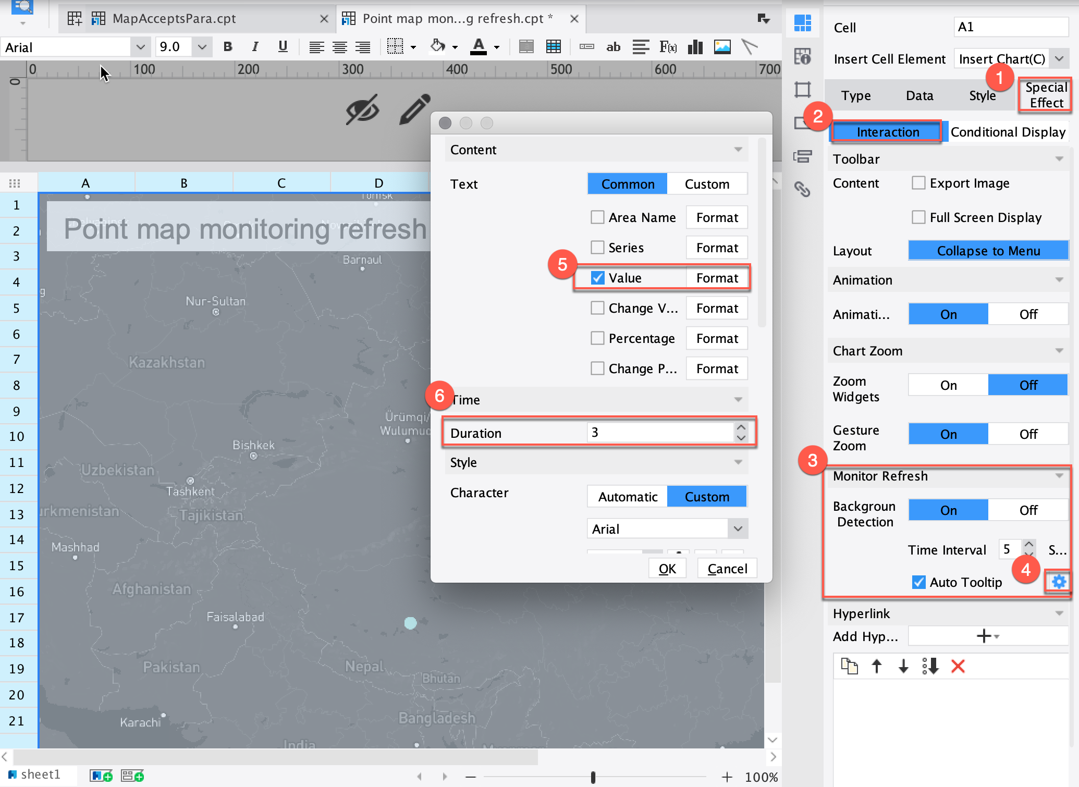Open the MapAcceptsPara.cpt tab
Image resolution: width=1079 pixels, height=787 pixels.
(174, 19)
